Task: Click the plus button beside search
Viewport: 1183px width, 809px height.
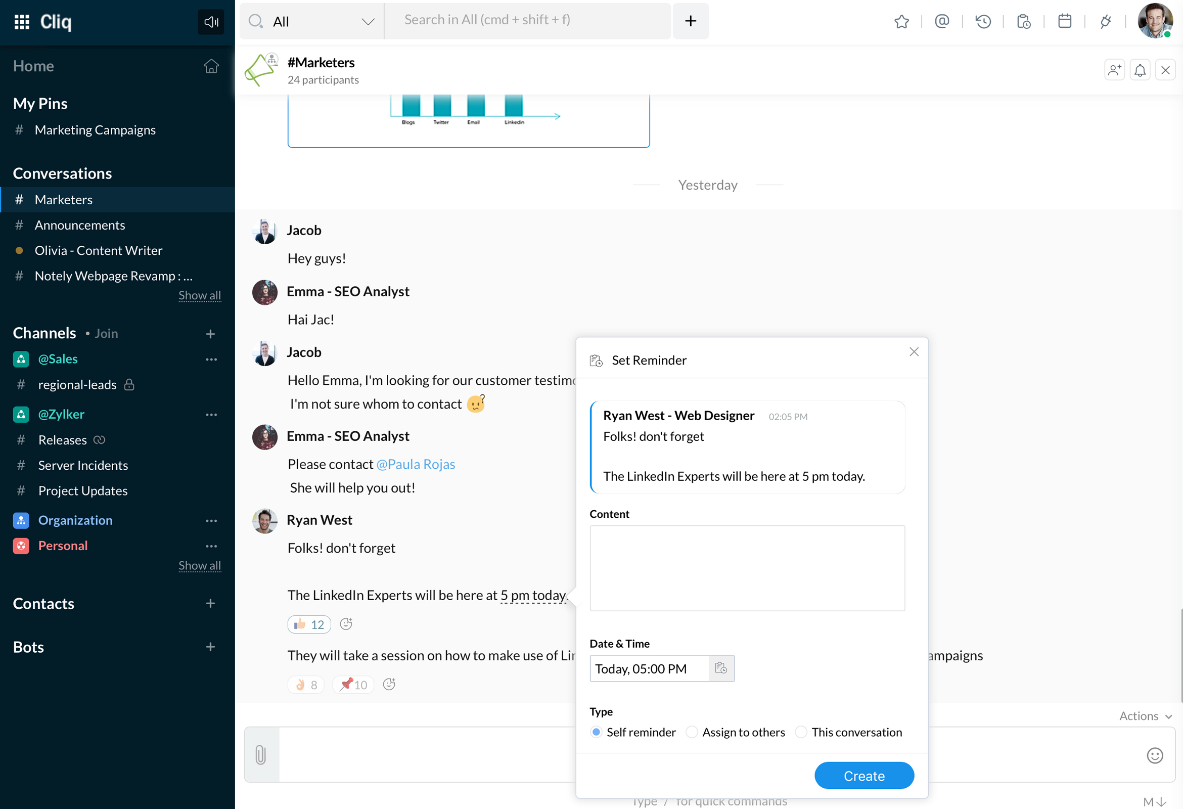Action: (690, 21)
